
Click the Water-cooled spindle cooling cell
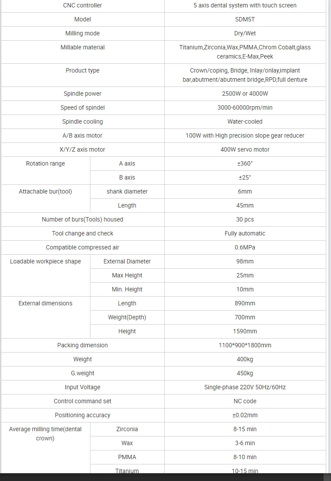245,122
